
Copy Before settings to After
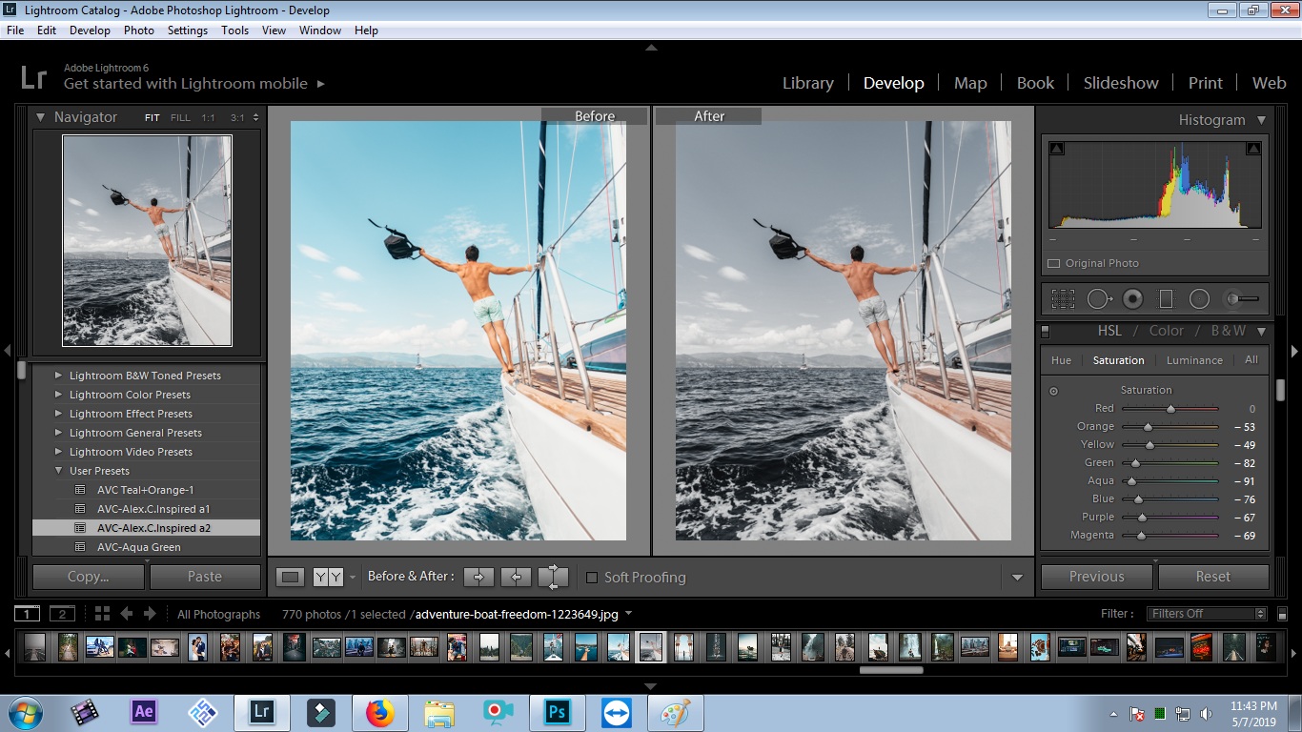pos(478,577)
